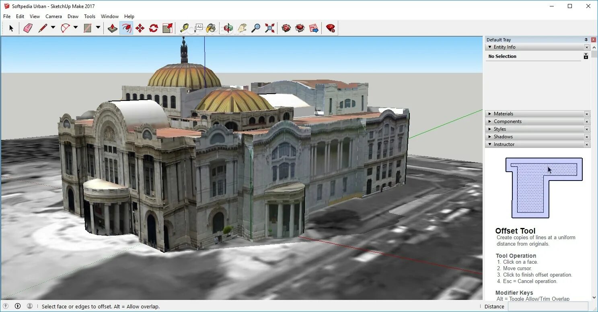Viewport: 598px width, 312px height.
Task: Toggle Entity Info details button
Action: [586, 56]
